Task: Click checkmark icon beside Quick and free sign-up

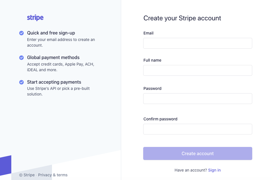Action: (x=21, y=33)
